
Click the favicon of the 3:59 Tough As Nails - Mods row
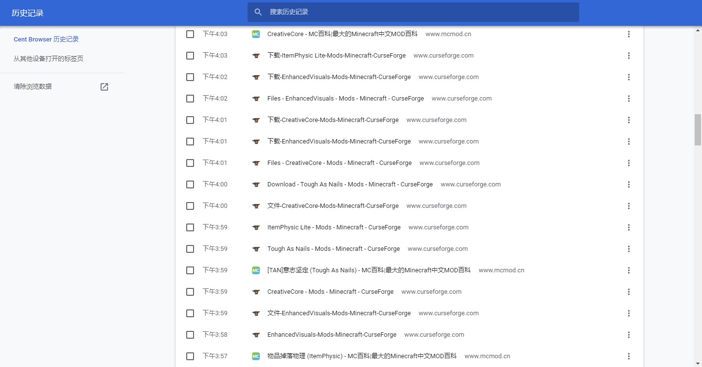[256, 249]
